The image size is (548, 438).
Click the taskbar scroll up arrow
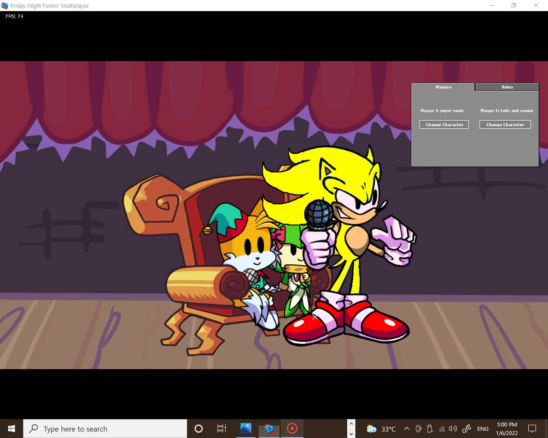[x=351, y=423]
